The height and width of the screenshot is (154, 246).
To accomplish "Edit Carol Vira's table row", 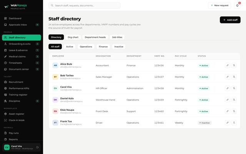I will coord(228,88).
